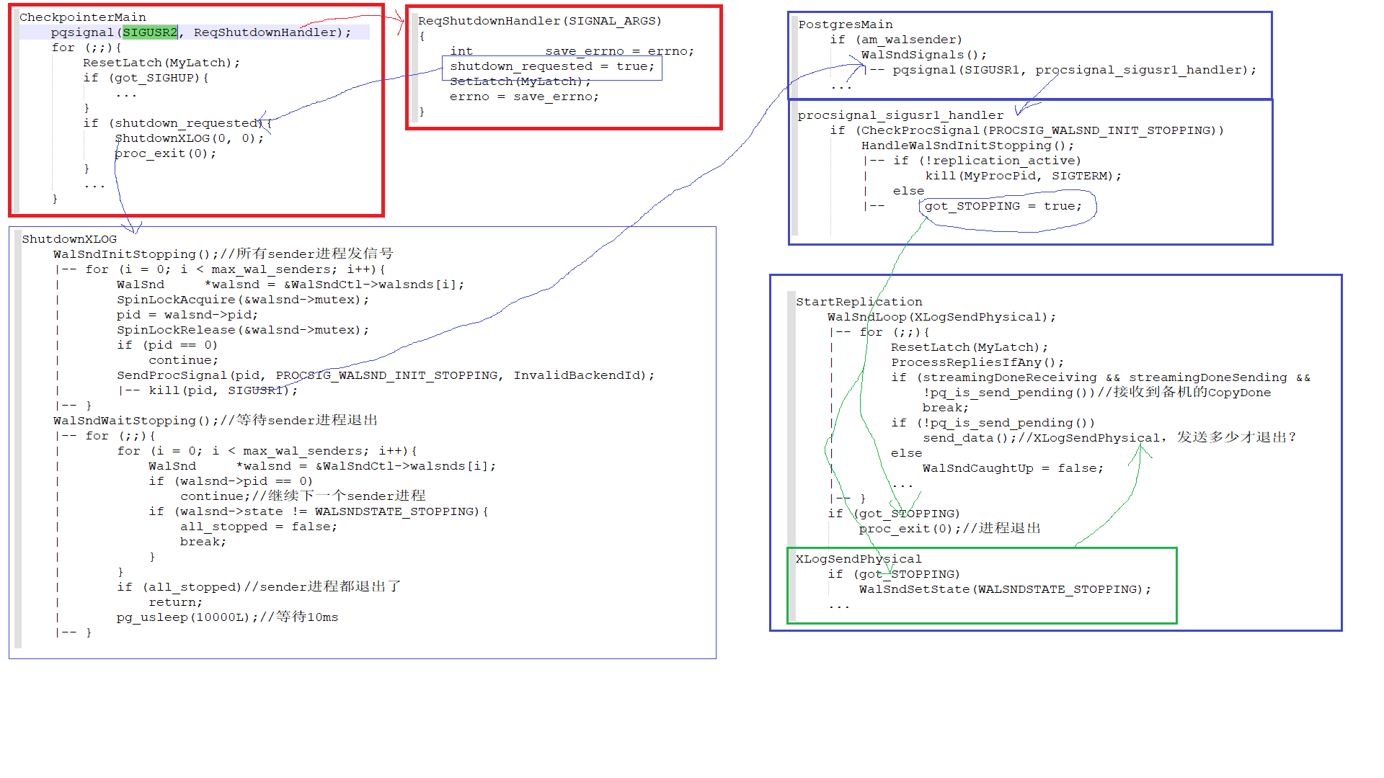Click the WalSndSetState(WALSNDSTATE_STOPPING) line
1384x778 pixels.
1004,589
